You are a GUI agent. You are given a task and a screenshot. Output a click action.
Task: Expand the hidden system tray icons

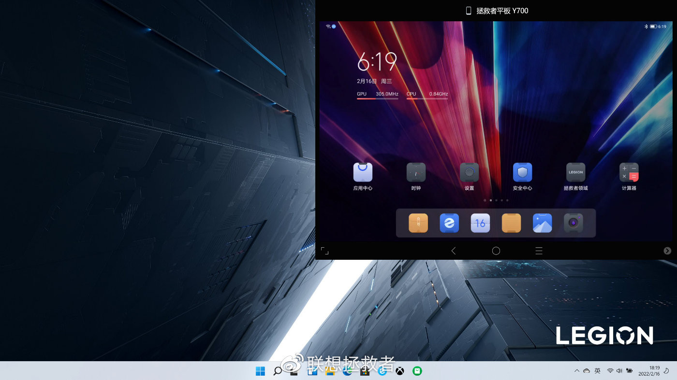coord(576,371)
